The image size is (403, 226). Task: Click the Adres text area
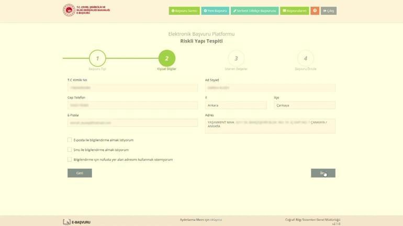point(270,126)
